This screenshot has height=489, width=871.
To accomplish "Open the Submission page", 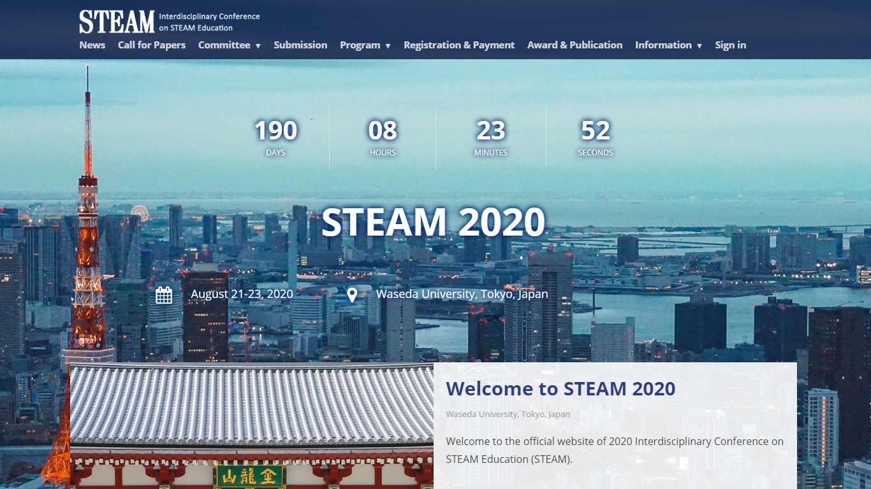I will [x=300, y=45].
